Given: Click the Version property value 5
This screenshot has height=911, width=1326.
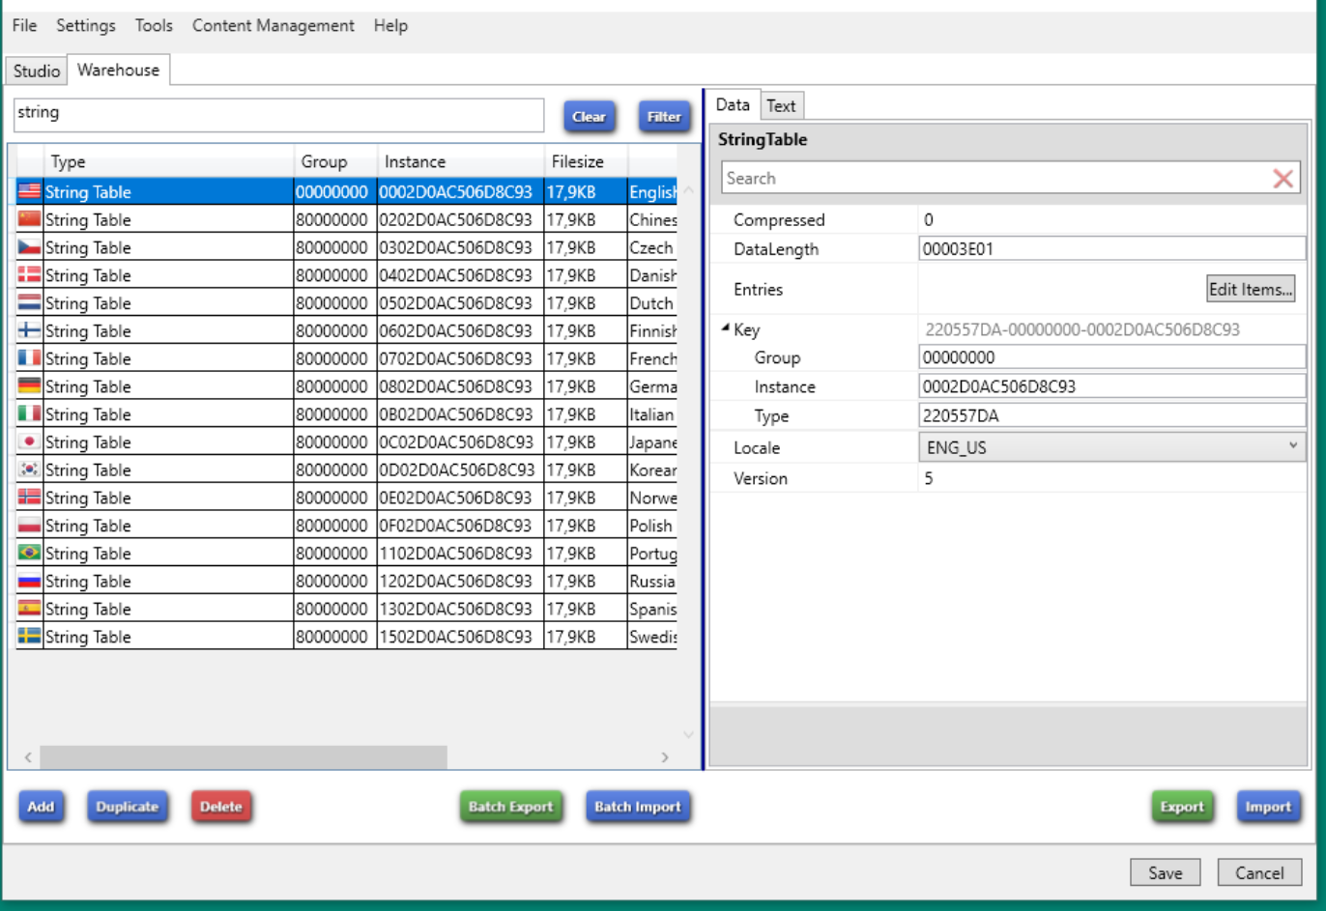Looking at the screenshot, I should click(x=929, y=478).
